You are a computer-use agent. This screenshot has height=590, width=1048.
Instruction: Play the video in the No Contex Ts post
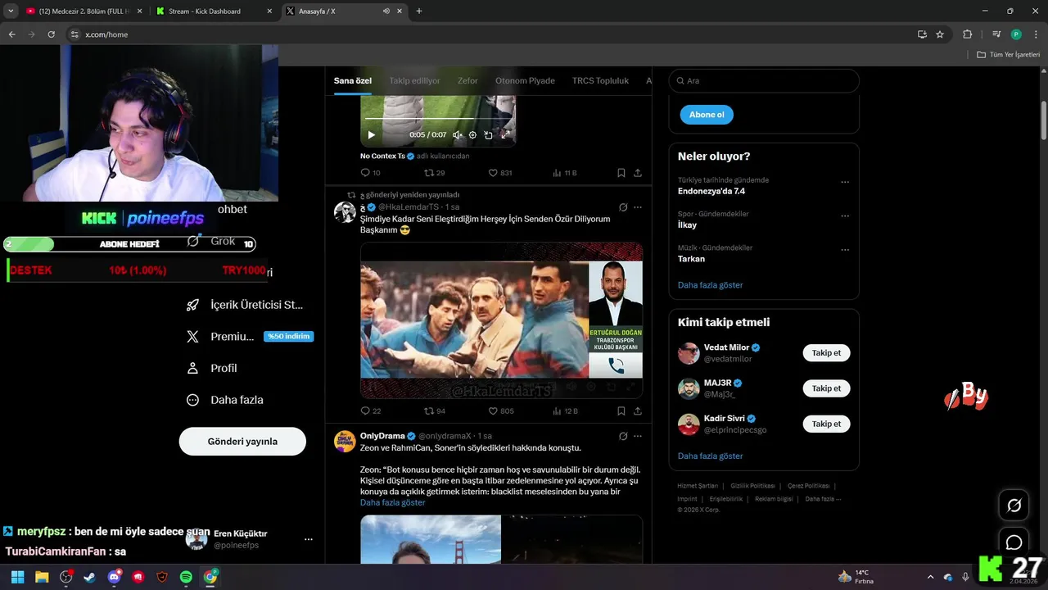371,135
